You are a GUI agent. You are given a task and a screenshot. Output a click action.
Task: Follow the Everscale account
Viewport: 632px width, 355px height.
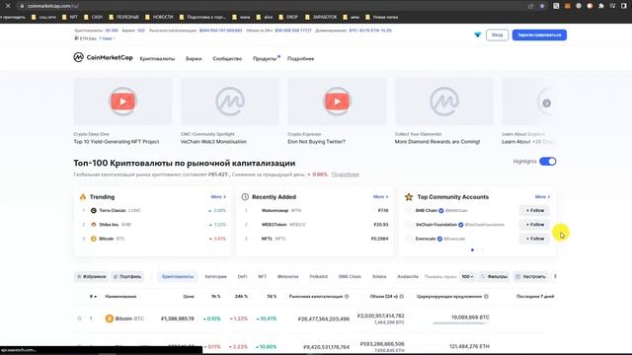click(x=535, y=239)
